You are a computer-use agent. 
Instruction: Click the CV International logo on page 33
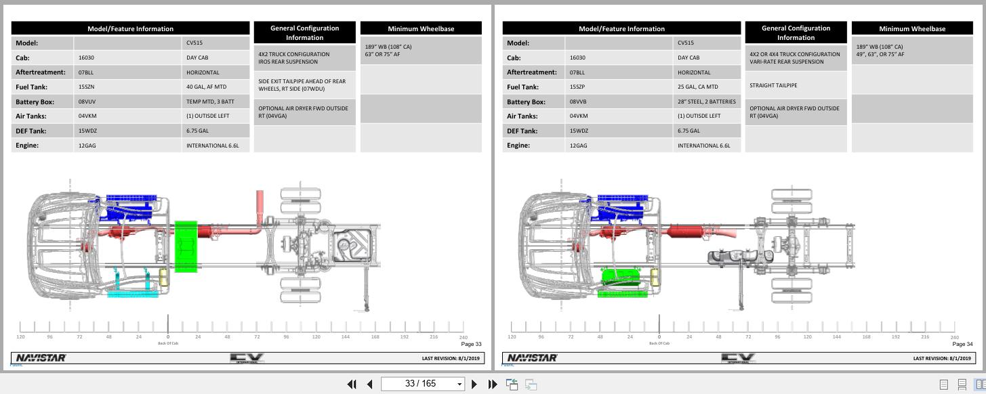pyautogui.click(x=247, y=358)
